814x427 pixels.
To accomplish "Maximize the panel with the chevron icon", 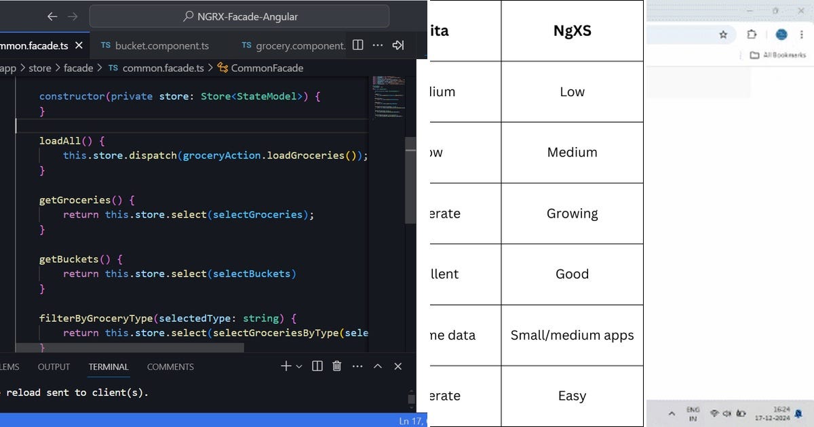I will (377, 366).
